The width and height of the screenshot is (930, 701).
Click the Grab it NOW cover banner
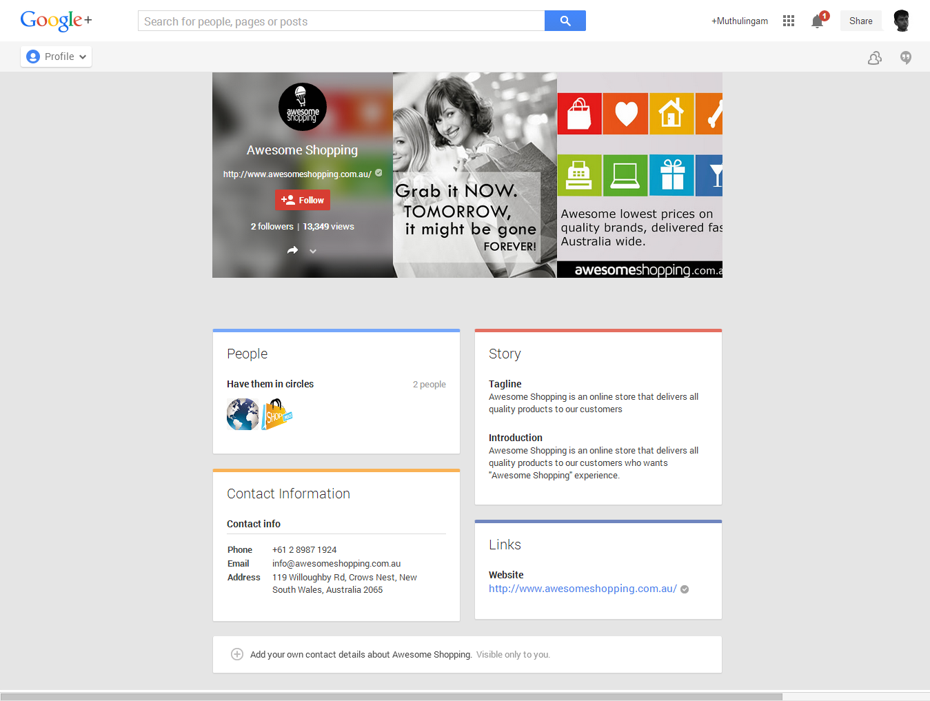point(475,175)
